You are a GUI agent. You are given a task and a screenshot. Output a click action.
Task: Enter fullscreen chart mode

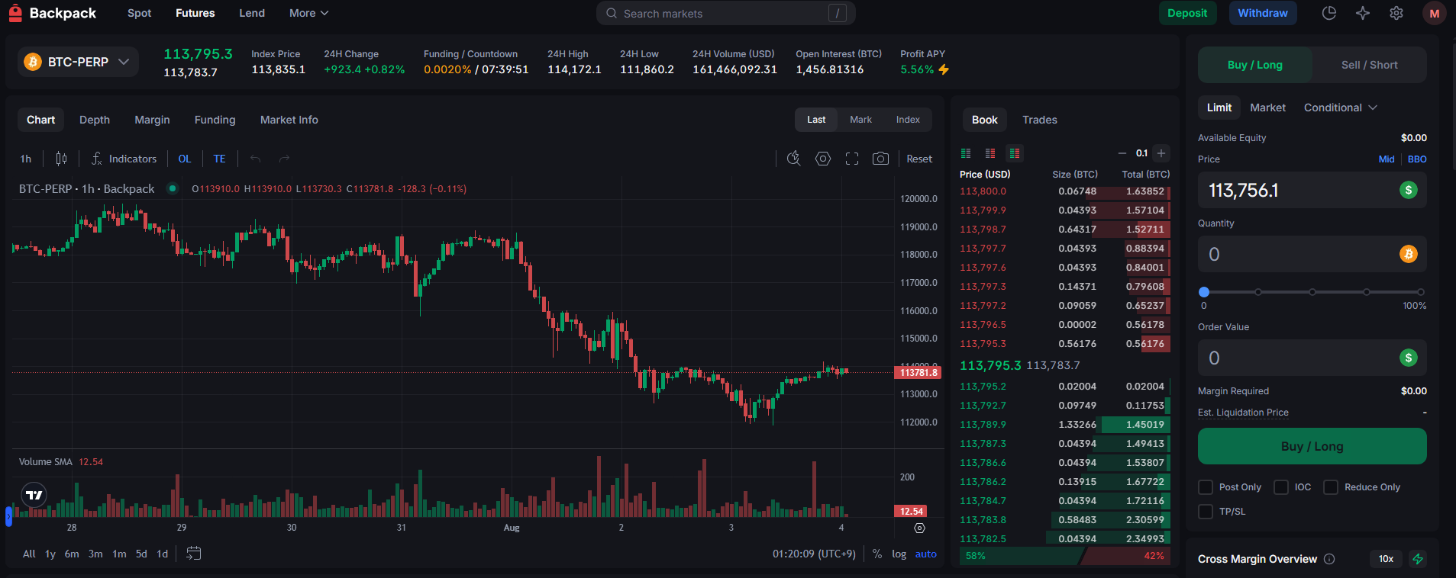click(x=852, y=159)
